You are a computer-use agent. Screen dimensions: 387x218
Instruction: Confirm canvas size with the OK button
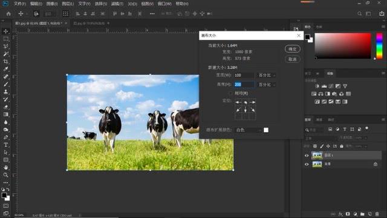point(293,49)
